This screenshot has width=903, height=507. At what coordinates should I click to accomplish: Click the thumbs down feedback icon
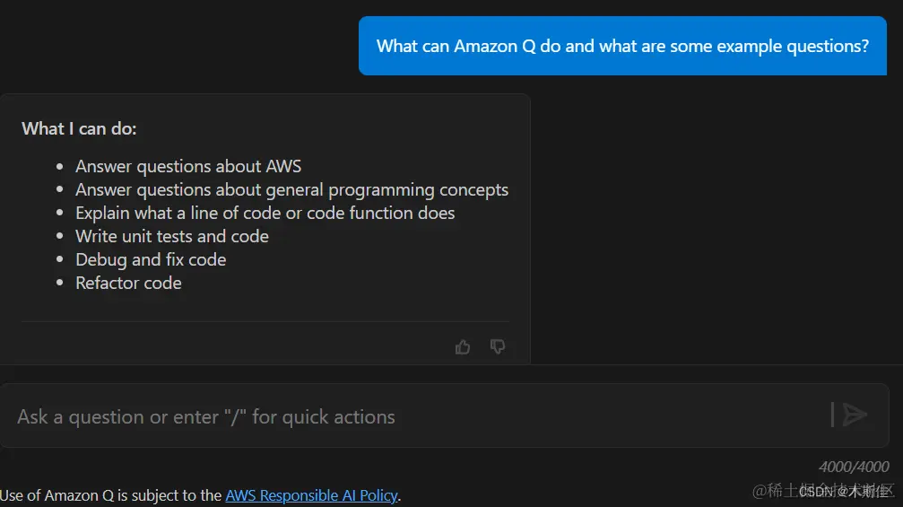pos(498,346)
